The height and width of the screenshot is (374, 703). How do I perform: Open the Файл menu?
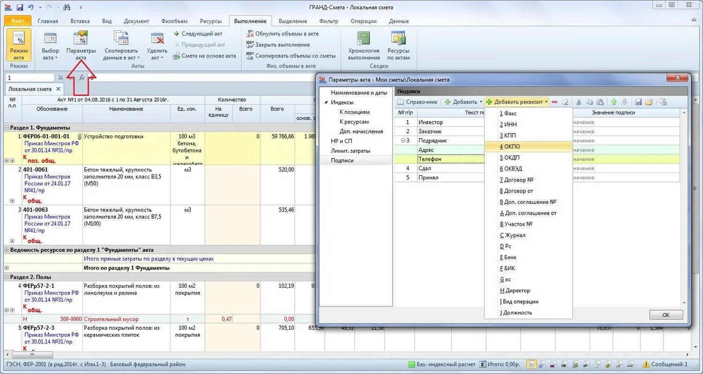[18, 21]
